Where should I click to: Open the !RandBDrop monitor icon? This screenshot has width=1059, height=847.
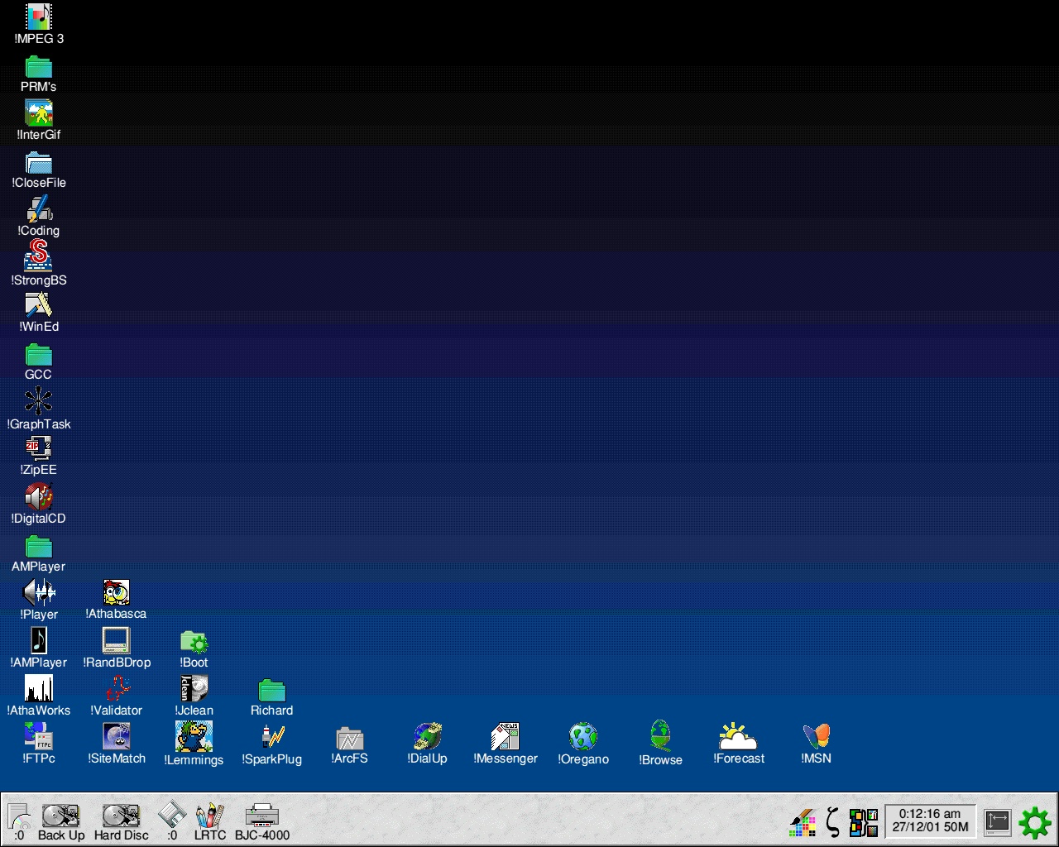pos(117,640)
